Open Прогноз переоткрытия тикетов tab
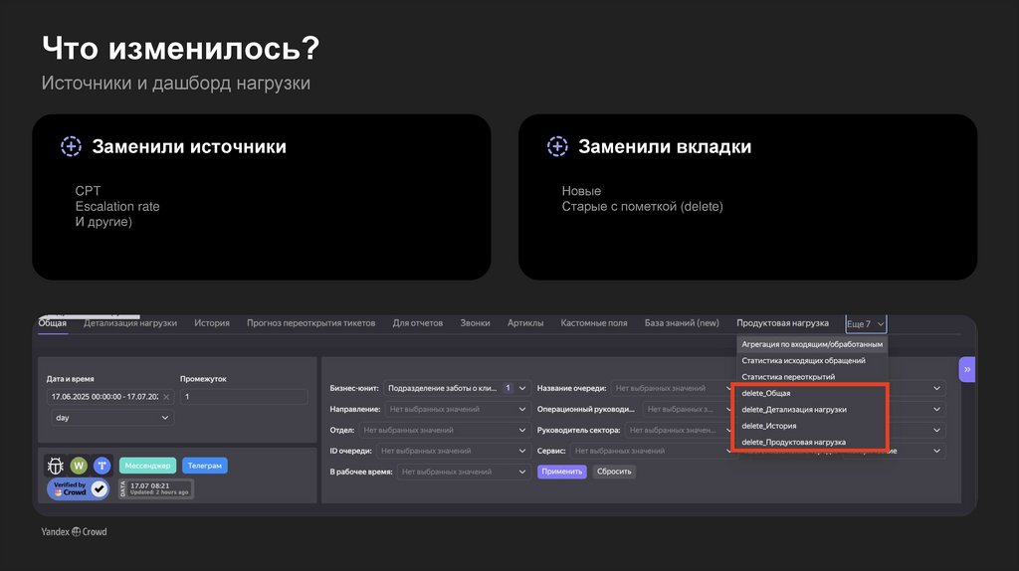Screen dimensions: 1019x571 pyautogui.click(x=310, y=323)
